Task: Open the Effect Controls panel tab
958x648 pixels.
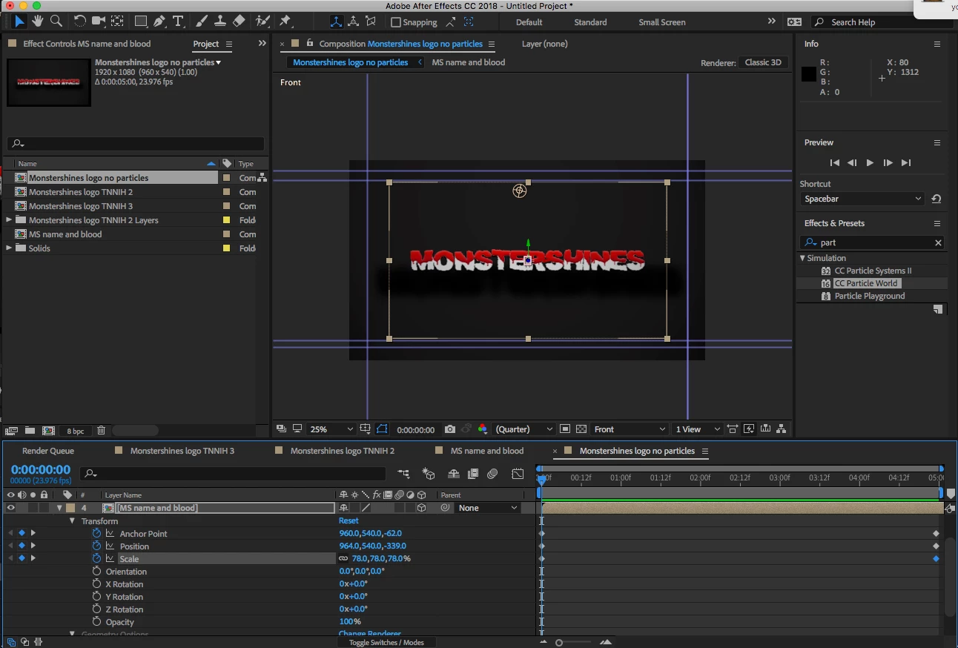Action: (x=87, y=44)
